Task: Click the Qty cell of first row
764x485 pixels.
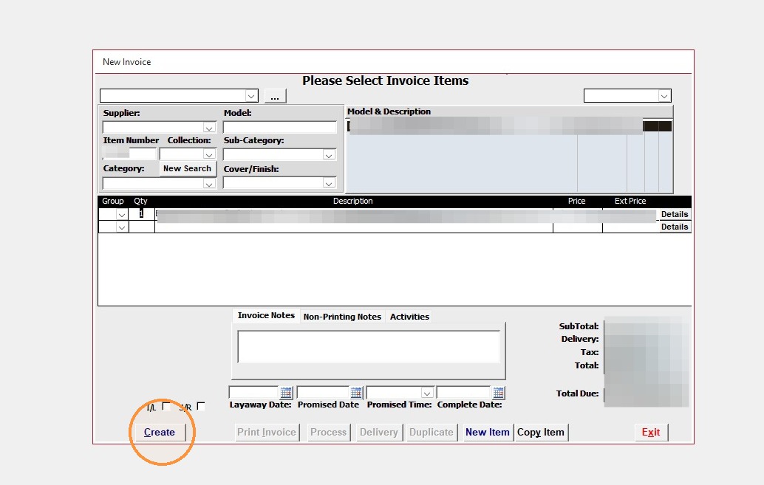Action: 141,214
